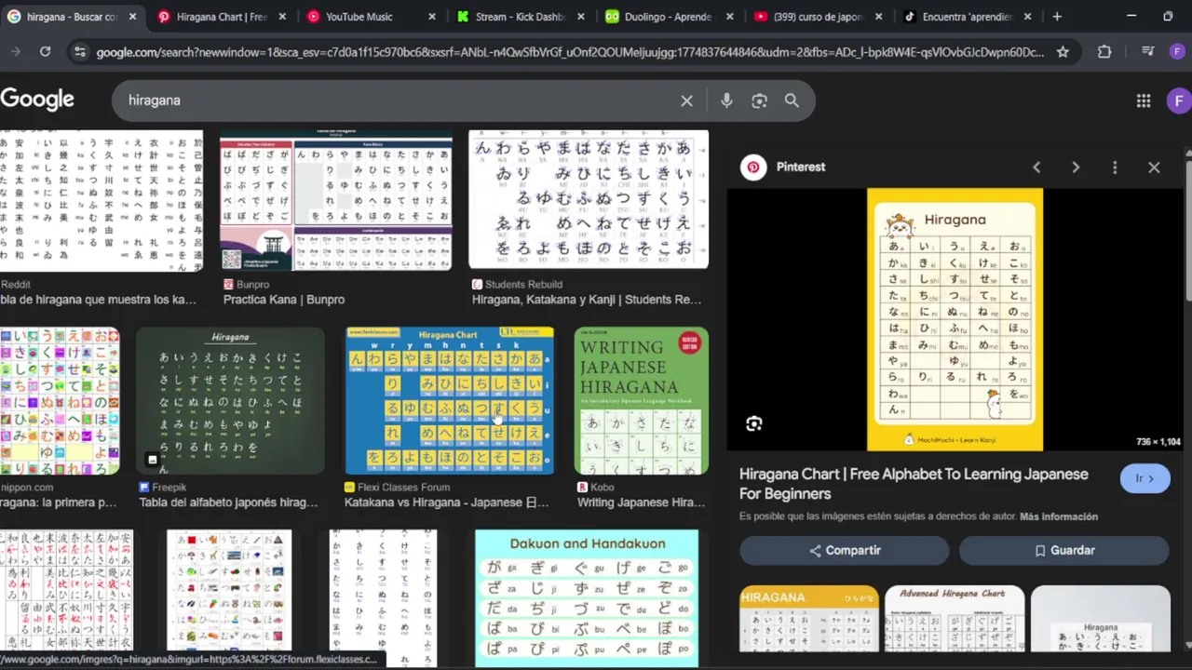Select the Students Rebuild hiragana thumbnail
Viewport: 1192px width, 670px height.
coord(589,200)
